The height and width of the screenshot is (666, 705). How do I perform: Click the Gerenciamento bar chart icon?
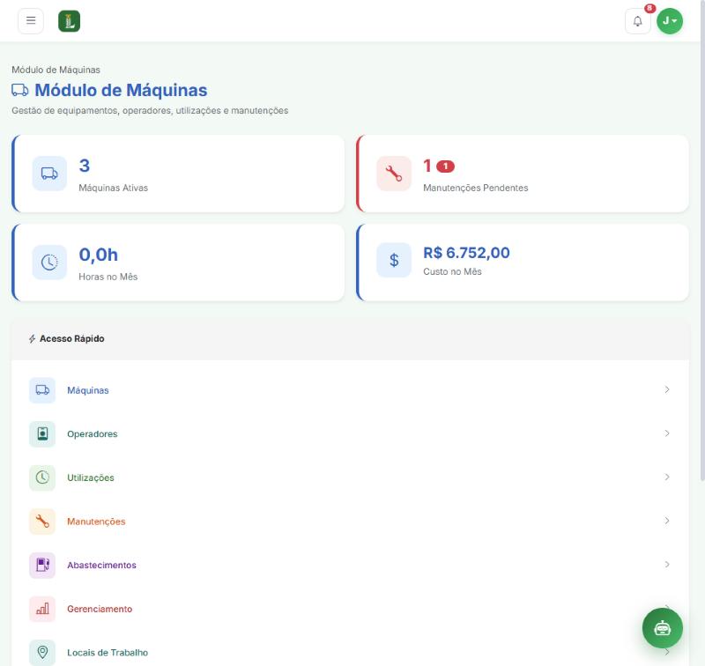click(x=42, y=609)
